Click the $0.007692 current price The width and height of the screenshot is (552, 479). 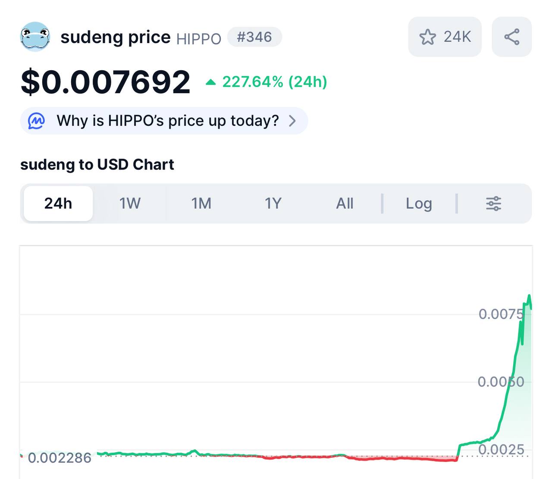coord(106,82)
